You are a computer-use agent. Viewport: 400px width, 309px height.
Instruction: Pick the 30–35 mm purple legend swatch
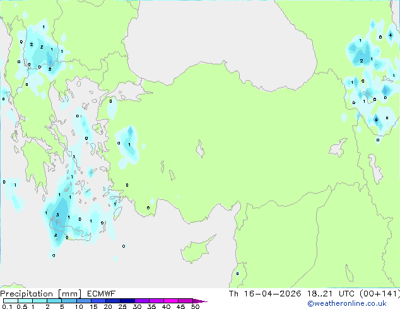click(142, 301)
